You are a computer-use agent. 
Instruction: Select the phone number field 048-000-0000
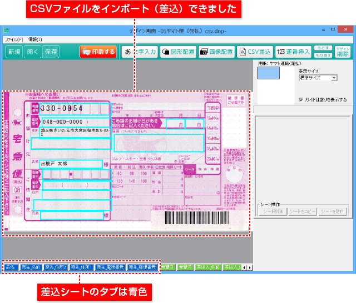point(76,122)
